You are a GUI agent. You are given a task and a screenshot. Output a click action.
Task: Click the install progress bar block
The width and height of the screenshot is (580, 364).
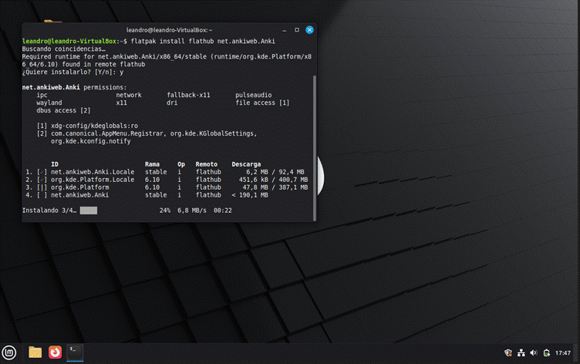89,211
